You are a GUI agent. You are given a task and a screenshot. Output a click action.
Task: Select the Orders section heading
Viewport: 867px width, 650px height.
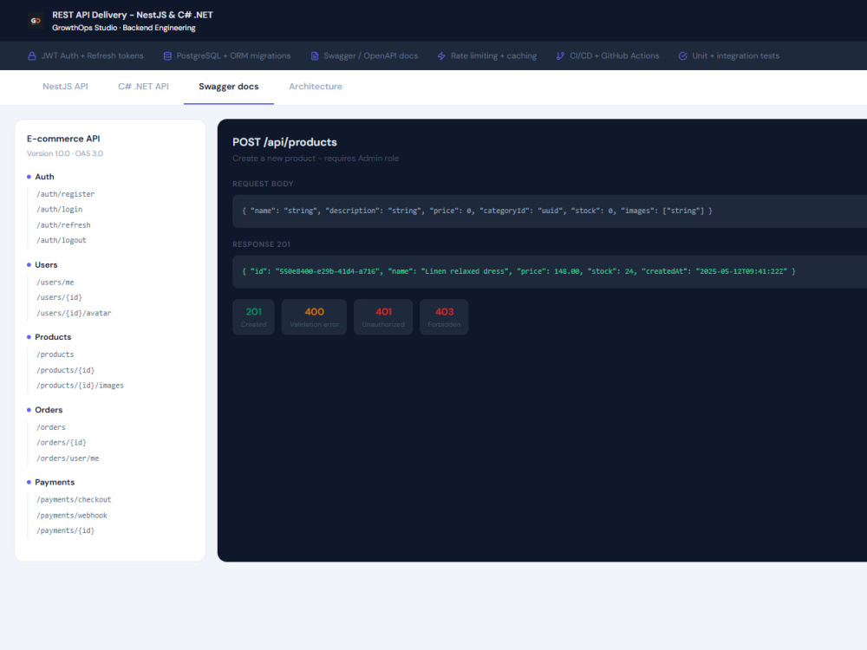49,410
